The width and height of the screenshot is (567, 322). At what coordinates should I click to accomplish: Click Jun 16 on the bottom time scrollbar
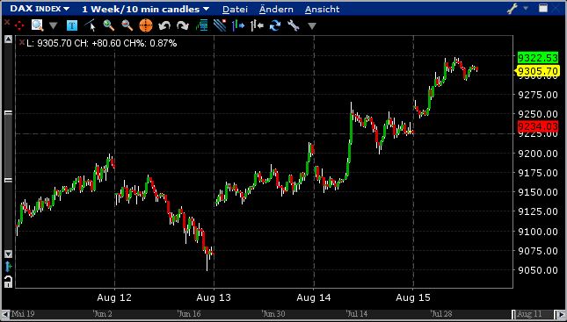pos(190,314)
